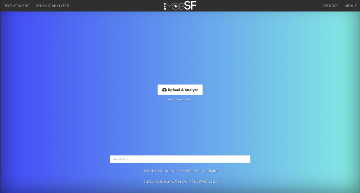Follow the footer Recent Scans link
This screenshot has width=360, height=193.
tap(153, 171)
